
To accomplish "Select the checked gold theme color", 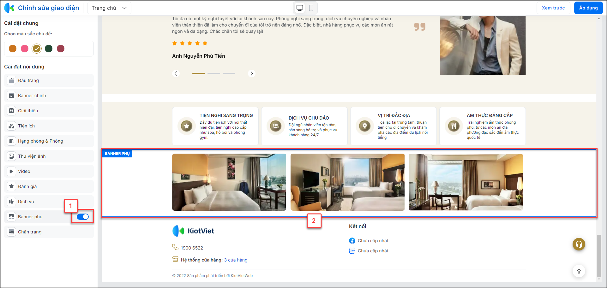I will pyautogui.click(x=37, y=49).
